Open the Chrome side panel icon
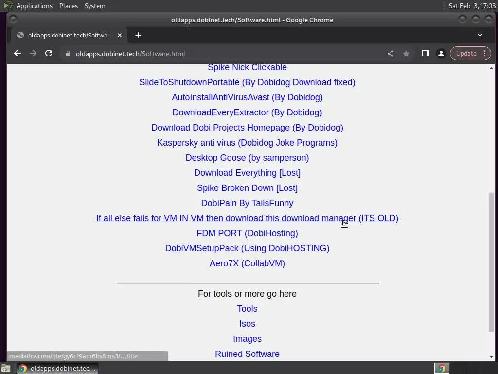The height and width of the screenshot is (374, 498). [x=425, y=54]
